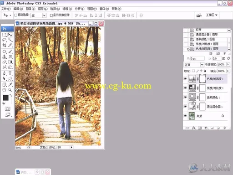The height and width of the screenshot is (175, 233).
Task: Hide the 通道混合器 1 layer
Action: point(185,107)
